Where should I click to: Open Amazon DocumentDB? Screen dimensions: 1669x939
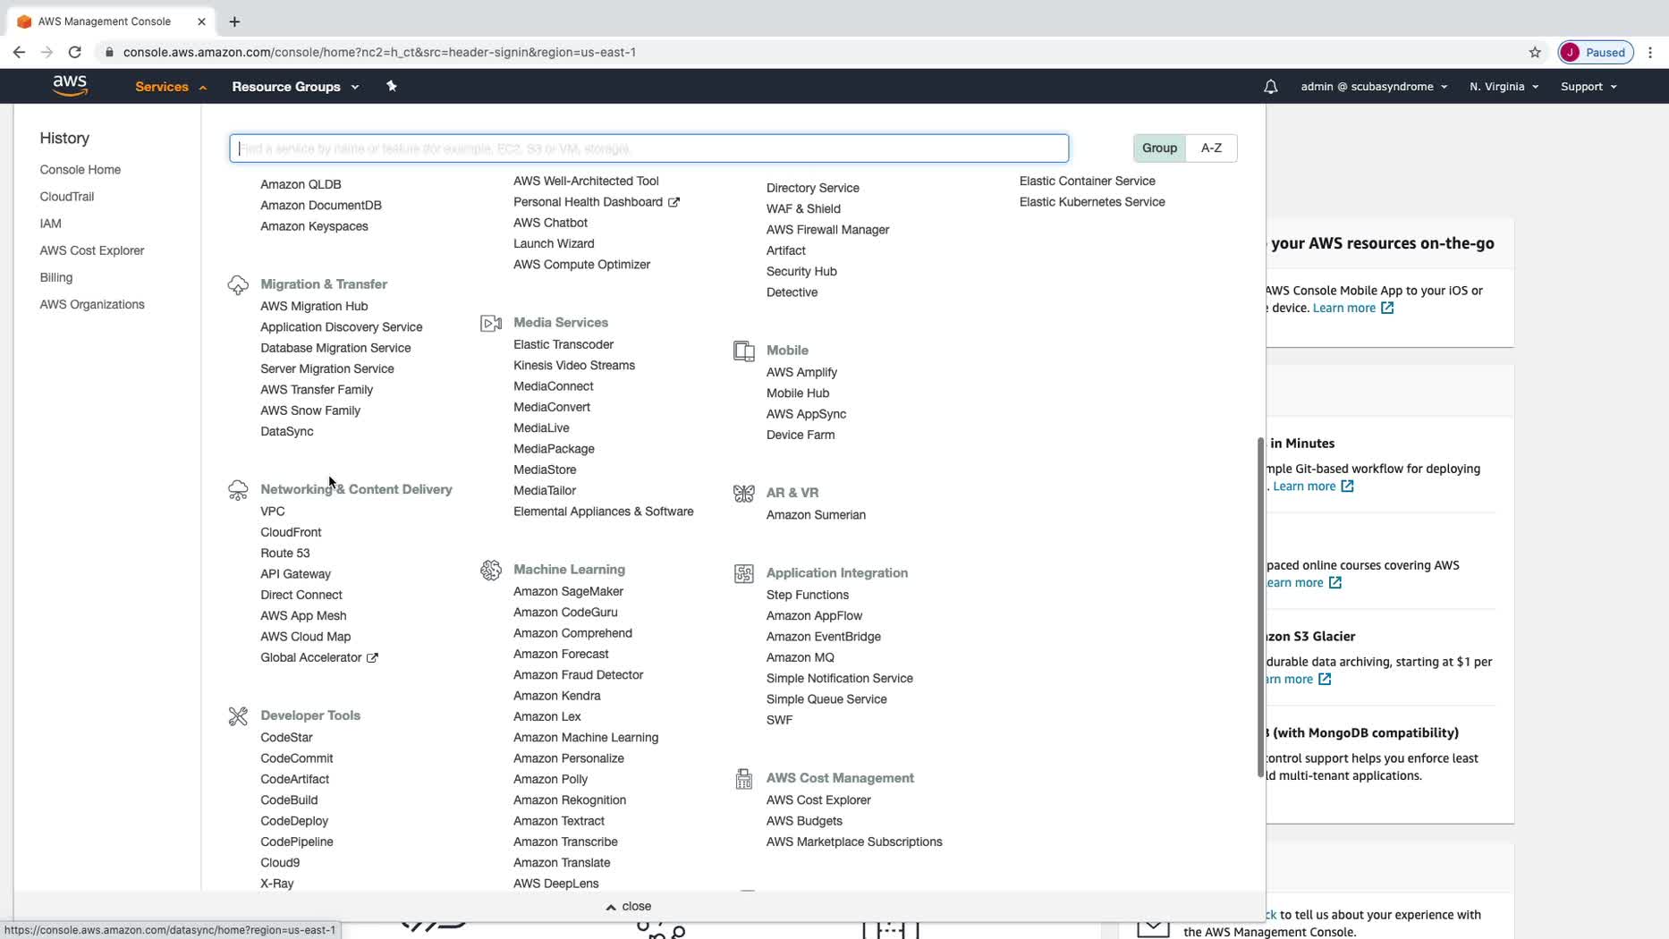coord(321,205)
